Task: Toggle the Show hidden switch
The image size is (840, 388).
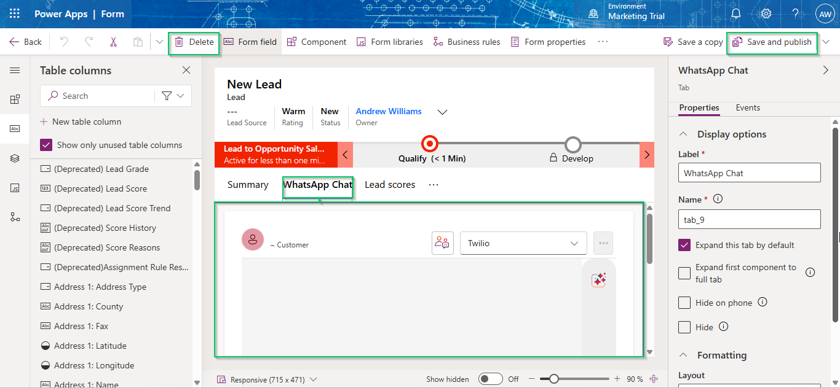Action: tap(491, 379)
